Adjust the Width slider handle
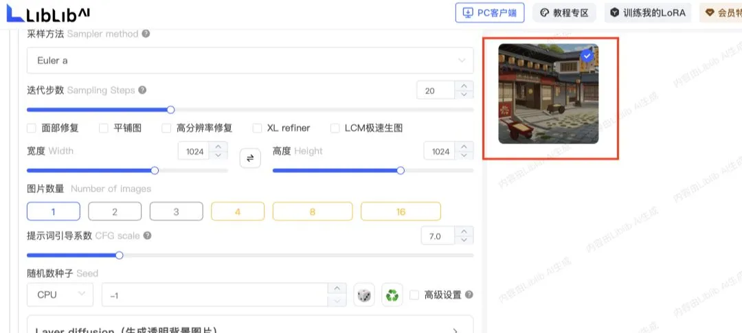 click(155, 171)
